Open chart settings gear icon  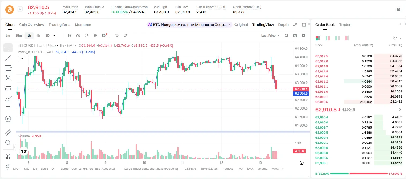point(304,36)
